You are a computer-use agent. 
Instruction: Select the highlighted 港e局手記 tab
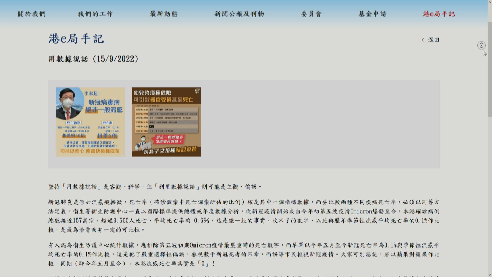(439, 14)
